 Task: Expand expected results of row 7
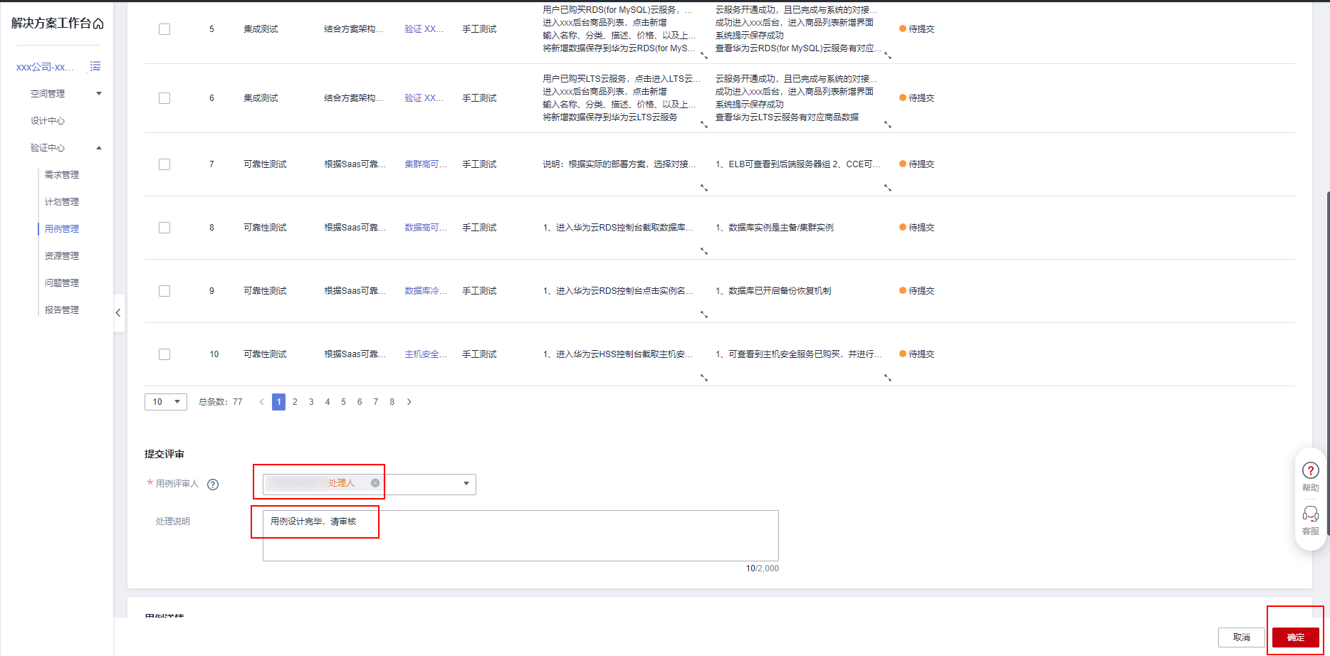coord(888,188)
